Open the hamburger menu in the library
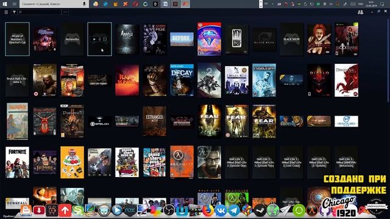Viewport: 390px width, 219px height. pos(6,12)
